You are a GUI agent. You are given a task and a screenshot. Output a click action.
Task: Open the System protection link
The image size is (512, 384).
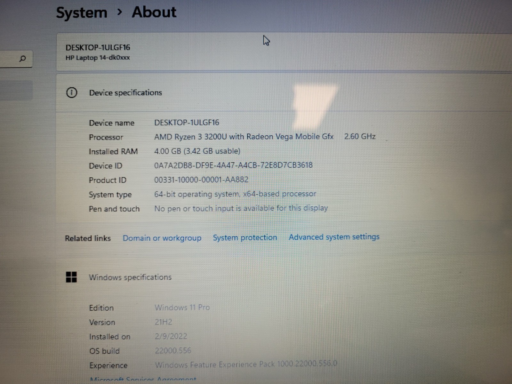tap(245, 237)
